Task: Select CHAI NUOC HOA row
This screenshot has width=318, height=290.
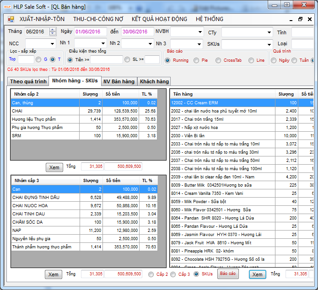Action: click(x=85, y=206)
